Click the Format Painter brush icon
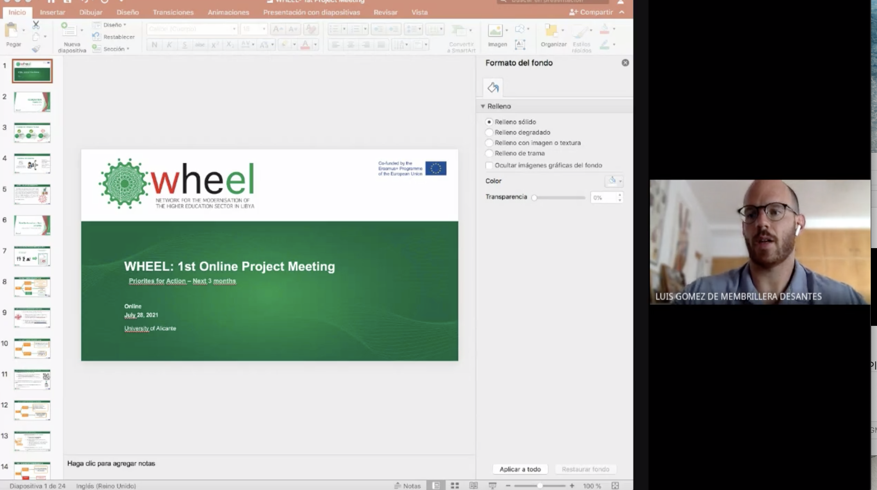The width and height of the screenshot is (877, 490). coord(36,49)
